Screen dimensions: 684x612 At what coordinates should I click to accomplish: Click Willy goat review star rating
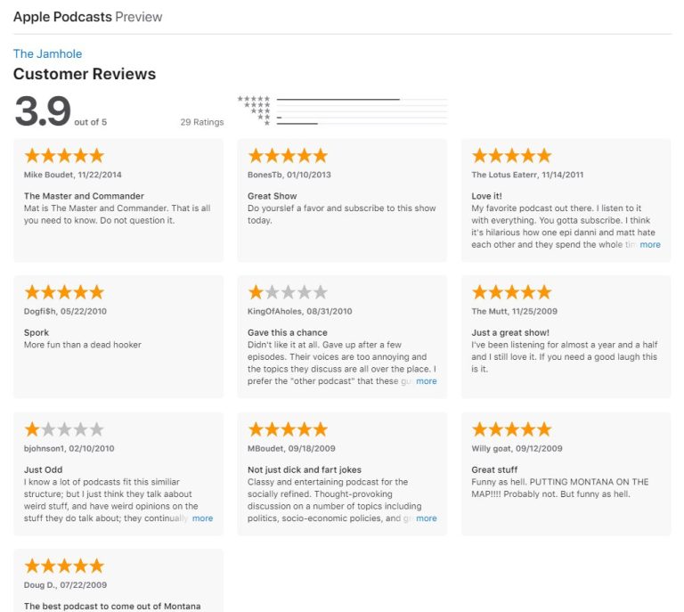(x=512, y=429)
